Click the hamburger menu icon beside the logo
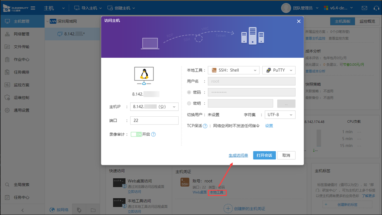 point(33,8)
